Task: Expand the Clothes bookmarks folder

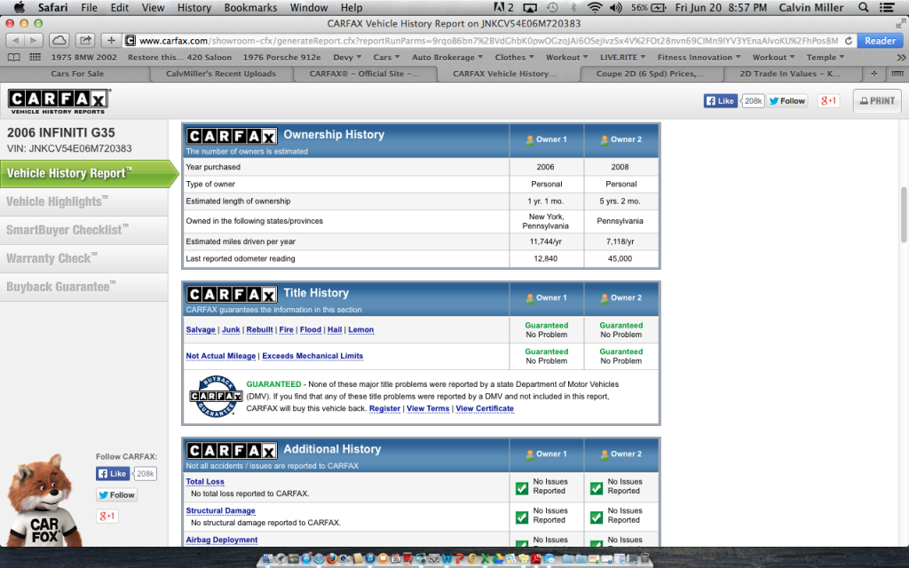Action: [x=514, y=58]
